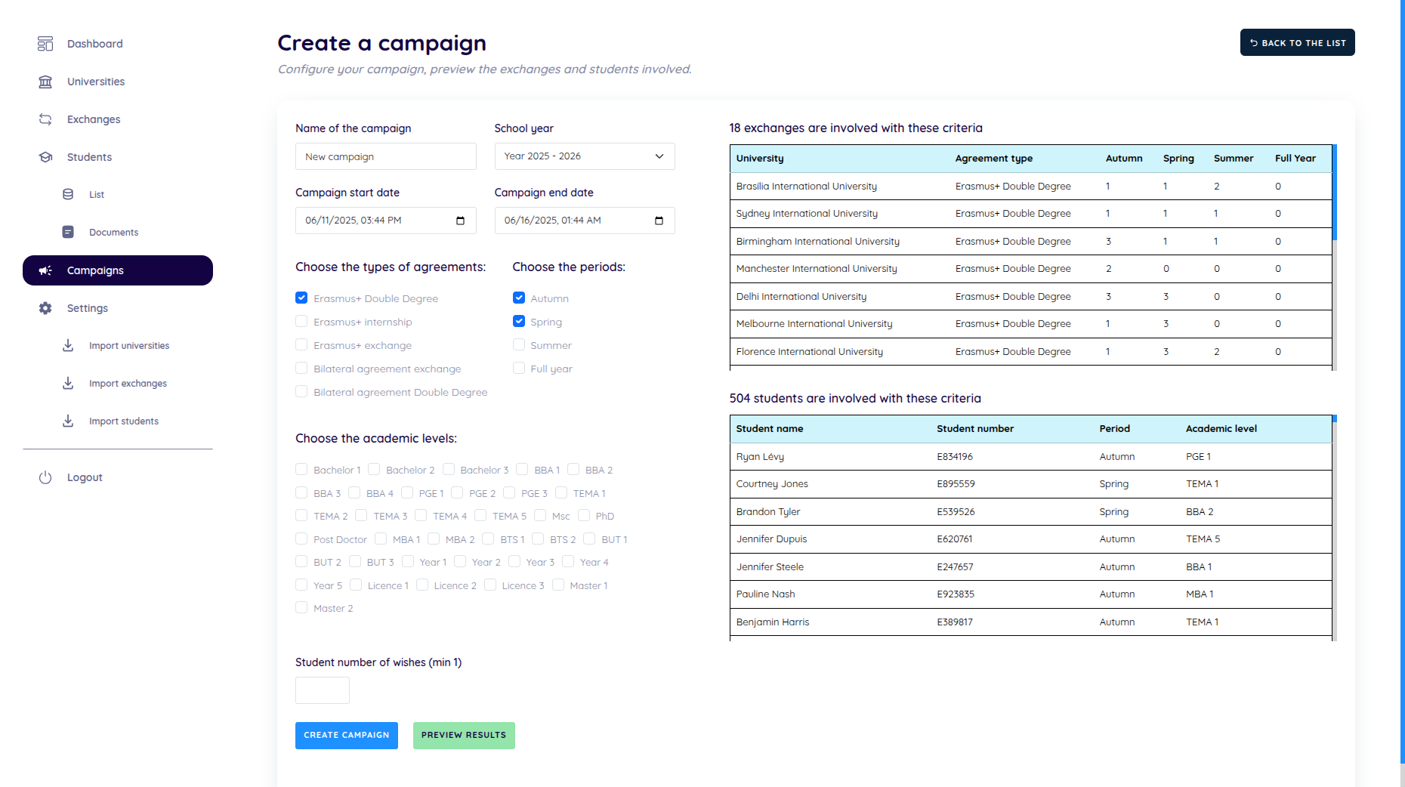1405x787 pixels.
Task: Open the Dashboard menu item
Action: click(x=118, y=44)
